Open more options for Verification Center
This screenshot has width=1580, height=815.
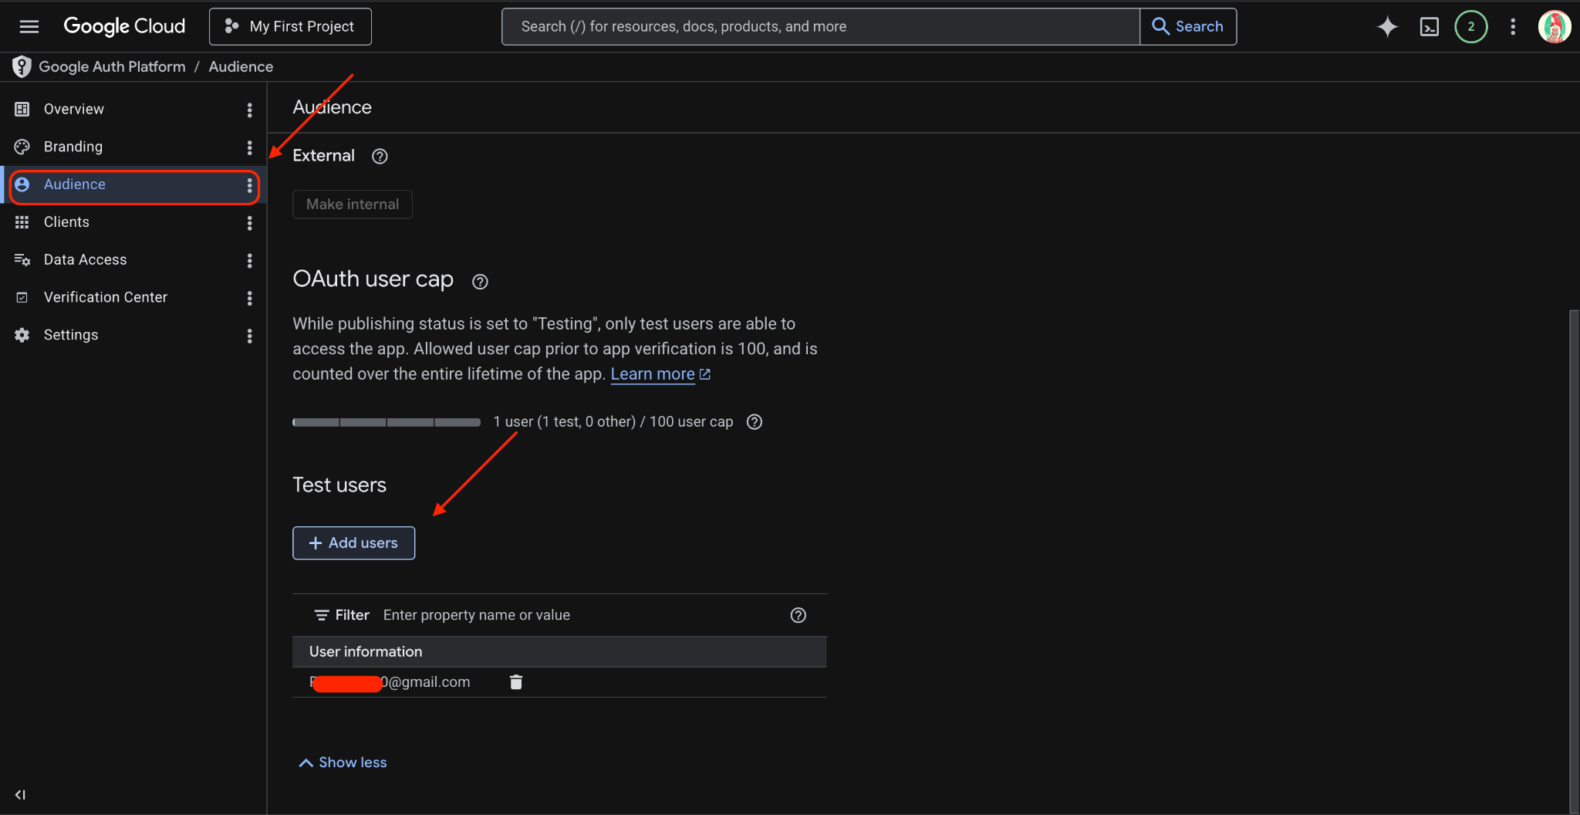[249, 297]
